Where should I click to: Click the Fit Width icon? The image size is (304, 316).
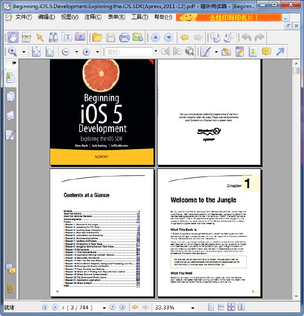point(50,52)
